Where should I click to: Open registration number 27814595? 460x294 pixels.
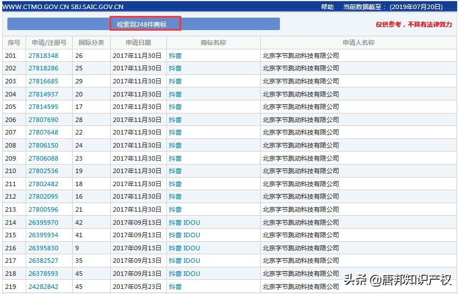[43, 107]
